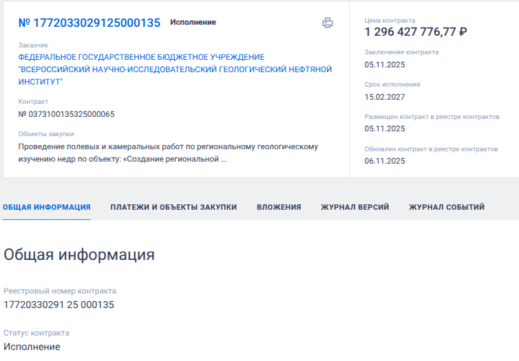This screenshot has width=519, height=361.
Task: Open contract link № 1772033029125000135
Action: coord(89,23)
